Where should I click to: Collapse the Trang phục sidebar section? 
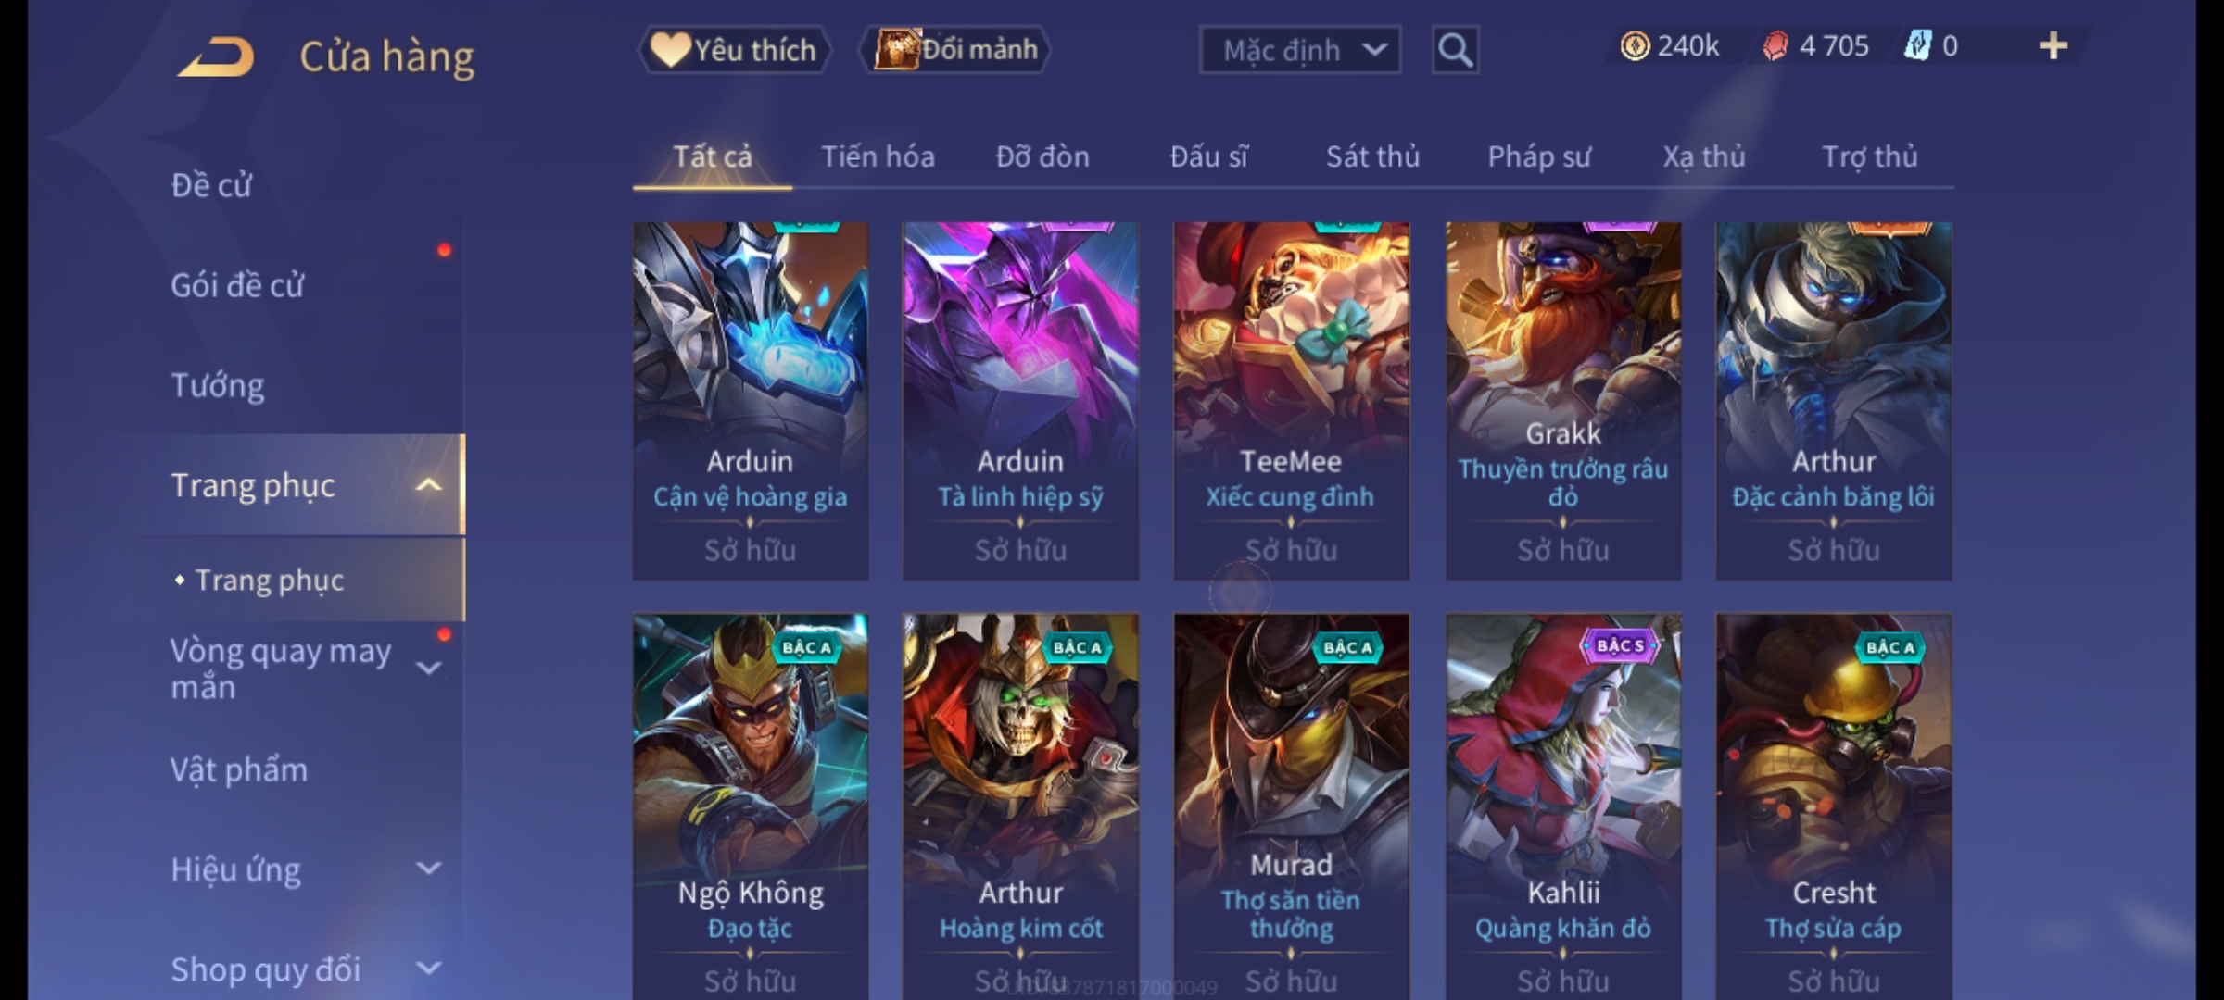click(x=428, y=485)
